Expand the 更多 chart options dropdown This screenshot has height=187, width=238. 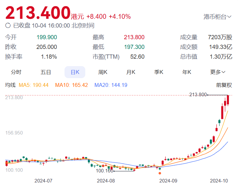[218, 72]
